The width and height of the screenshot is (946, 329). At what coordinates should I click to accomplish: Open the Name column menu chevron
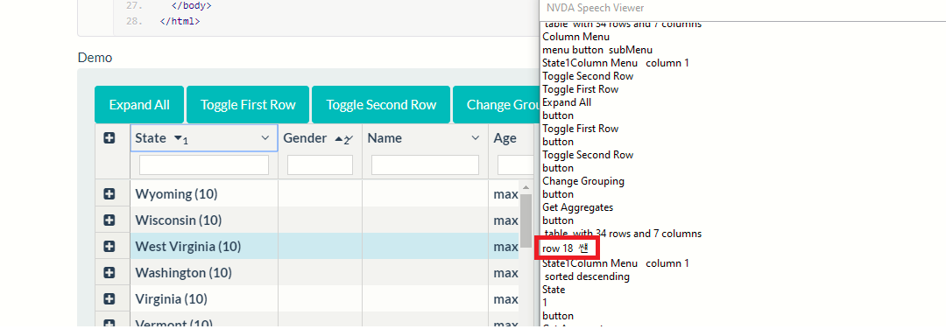pos(475,138)
